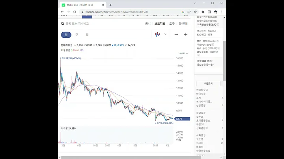Open 코오롱 in recent list

coord(200,139)
